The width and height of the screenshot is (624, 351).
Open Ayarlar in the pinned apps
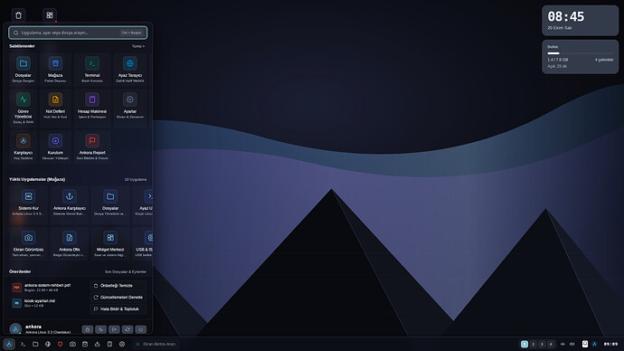click(129, 108)
